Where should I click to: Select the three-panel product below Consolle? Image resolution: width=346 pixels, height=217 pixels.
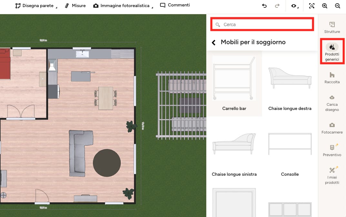(290, 209)
